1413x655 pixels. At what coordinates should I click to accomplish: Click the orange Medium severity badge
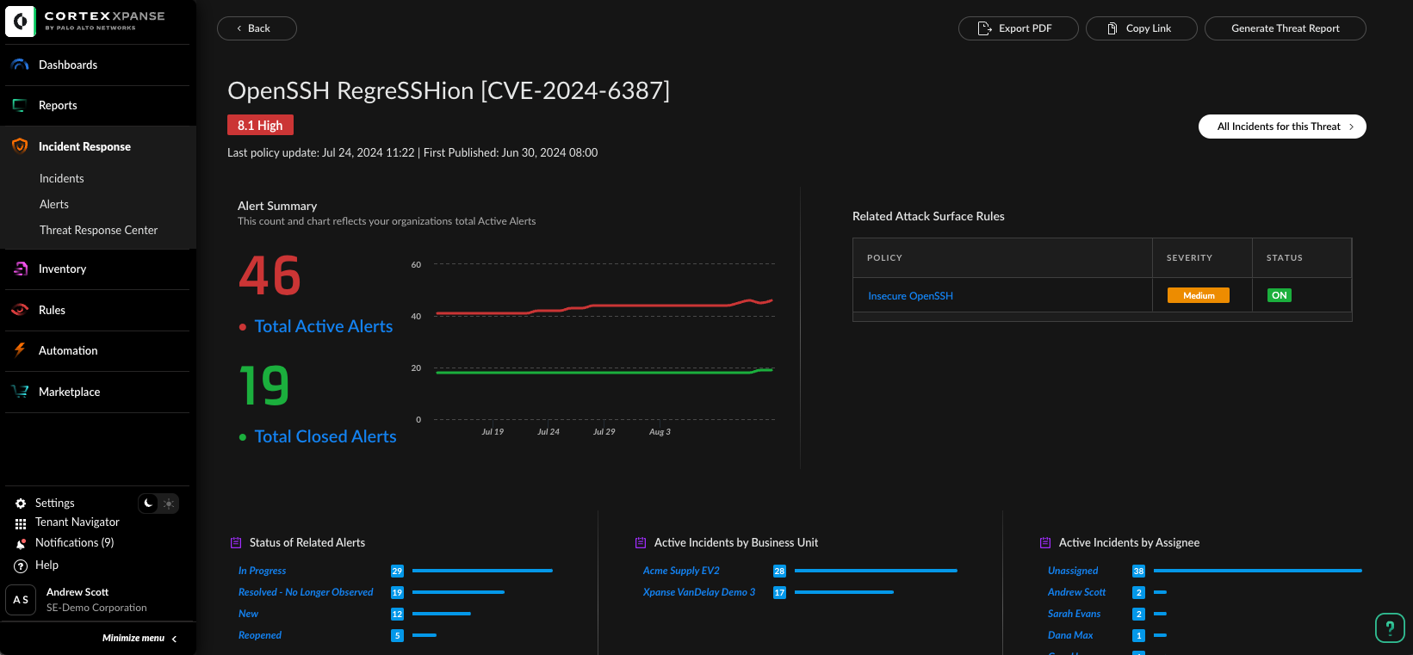[x=1199, y=295]
